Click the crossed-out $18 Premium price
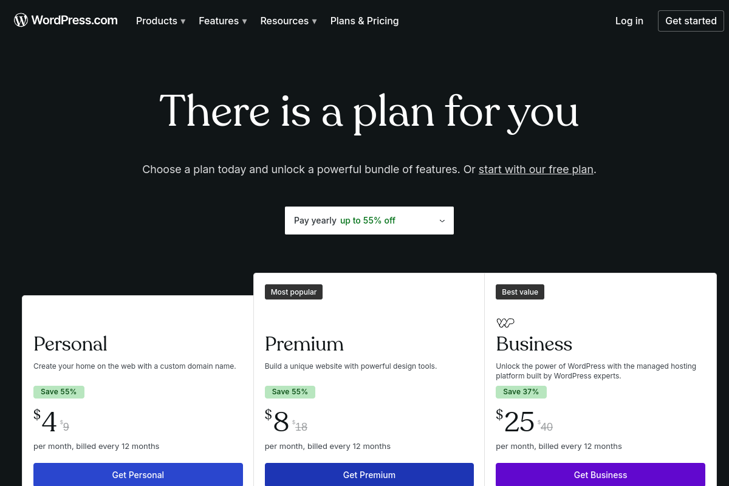 click(300, 426)
